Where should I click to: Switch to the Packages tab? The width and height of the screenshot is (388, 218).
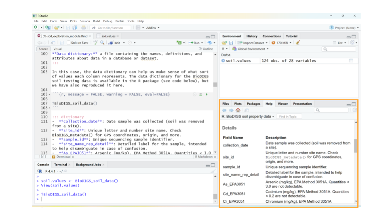pyautogui.click(x=253, y=104)
